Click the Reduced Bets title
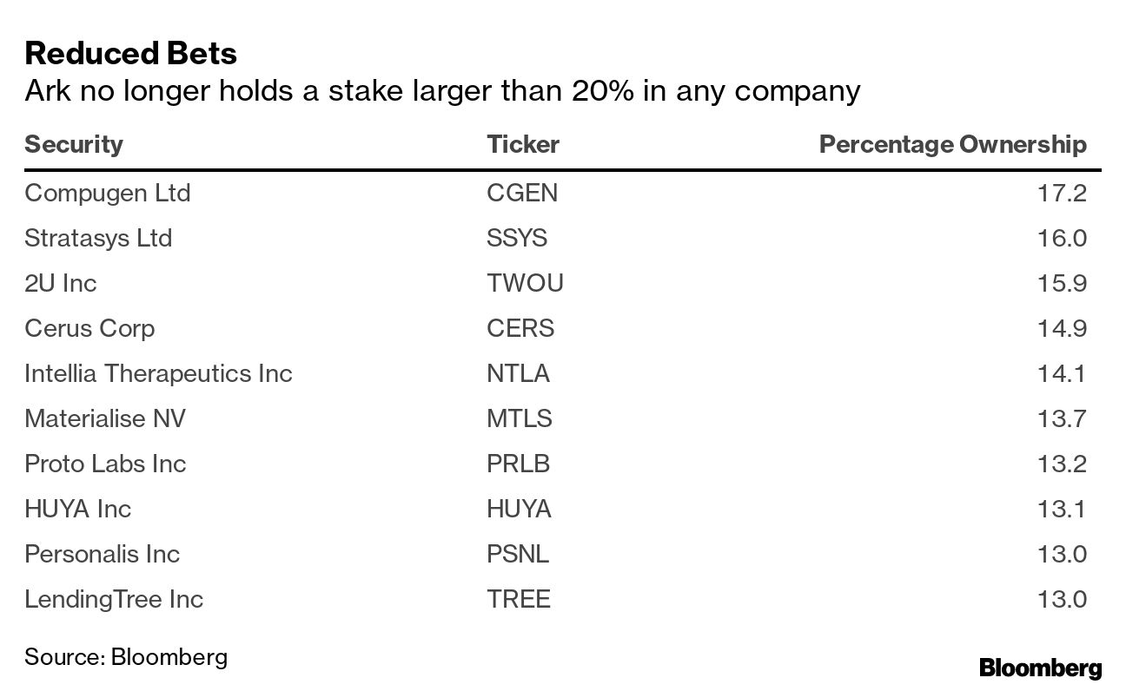 (130, 54)
